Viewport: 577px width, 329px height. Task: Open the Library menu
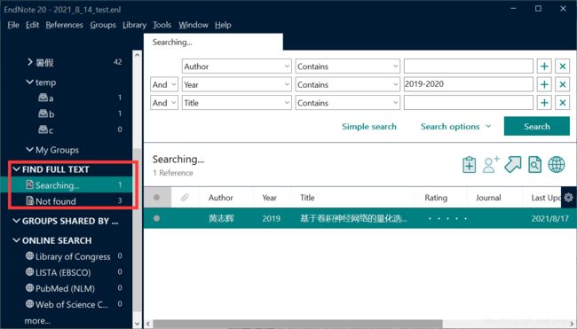(134, 25)
